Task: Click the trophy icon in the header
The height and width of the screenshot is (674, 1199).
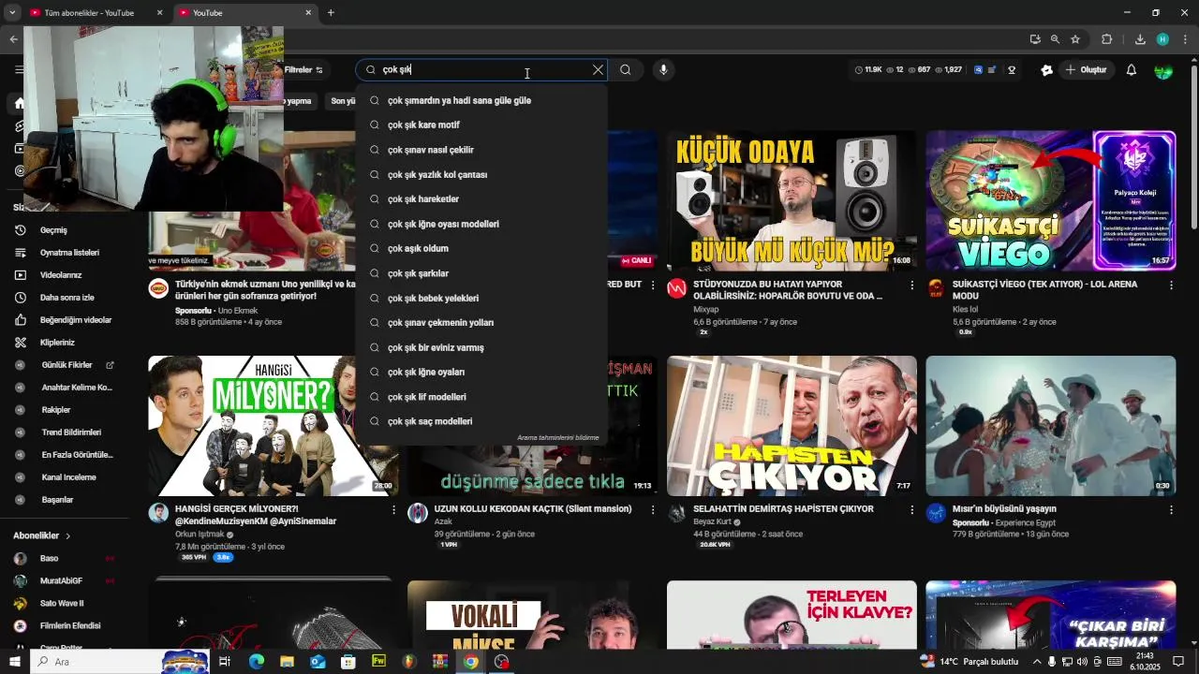Action: (x=1012, y=70)
